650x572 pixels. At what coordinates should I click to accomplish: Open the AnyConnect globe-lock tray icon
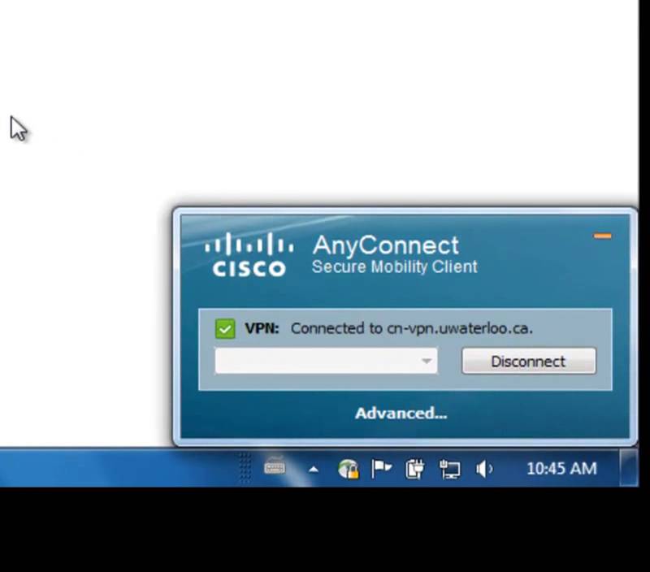click(349, 469)
